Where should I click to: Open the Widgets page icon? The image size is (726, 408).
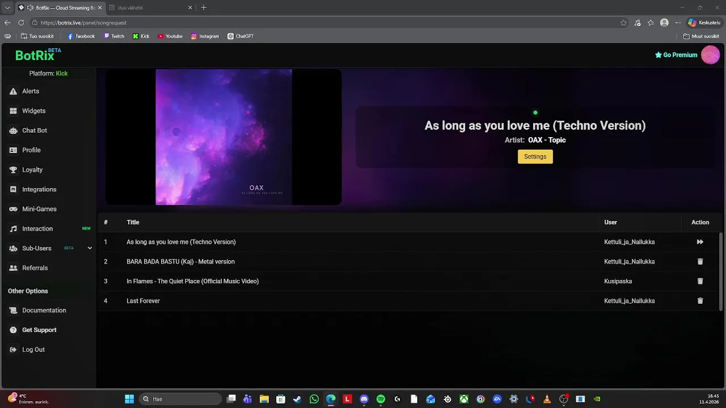(13, 111)
